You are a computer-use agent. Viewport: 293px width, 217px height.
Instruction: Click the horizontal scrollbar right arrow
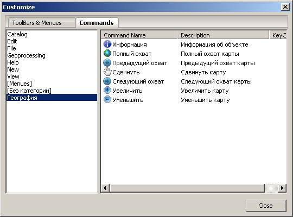pos(282,188)
